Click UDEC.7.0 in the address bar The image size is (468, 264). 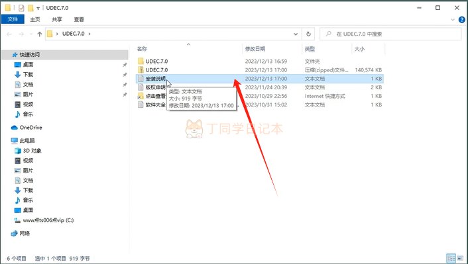pos(73,34)
